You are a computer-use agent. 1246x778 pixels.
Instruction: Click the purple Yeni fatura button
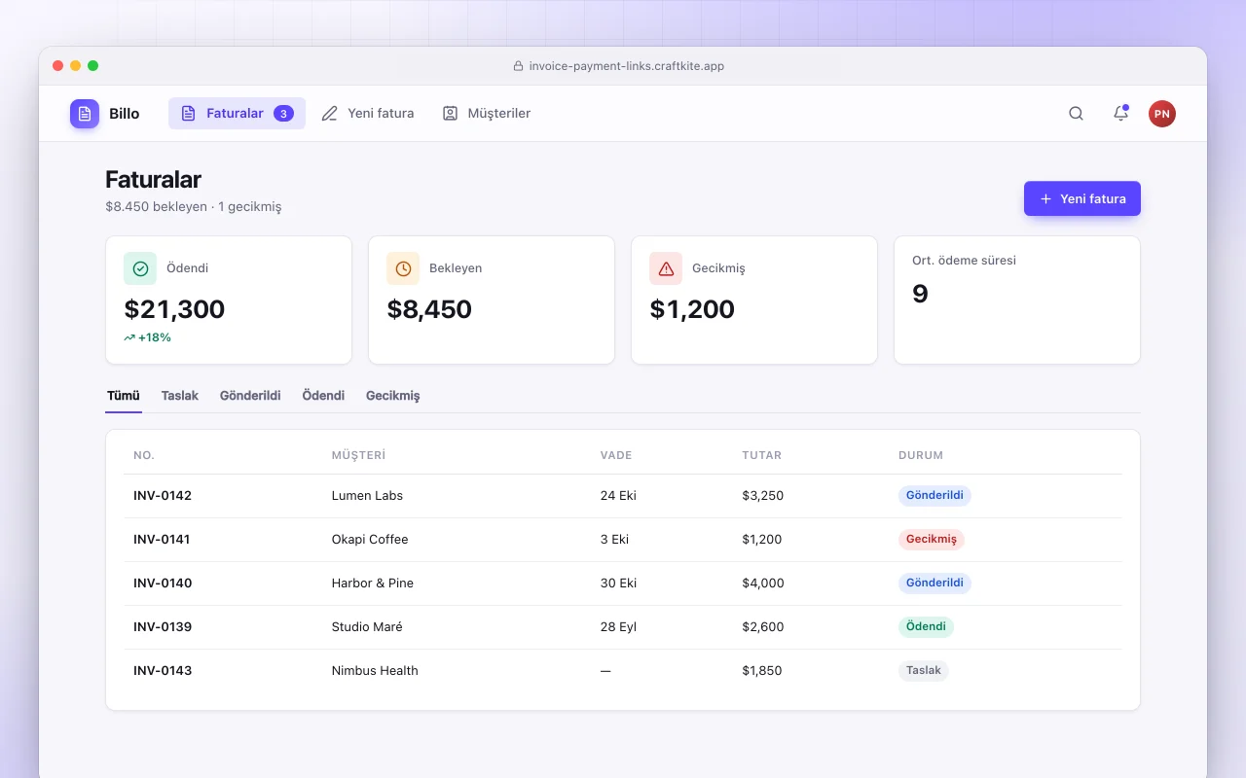click(1082, 198)
